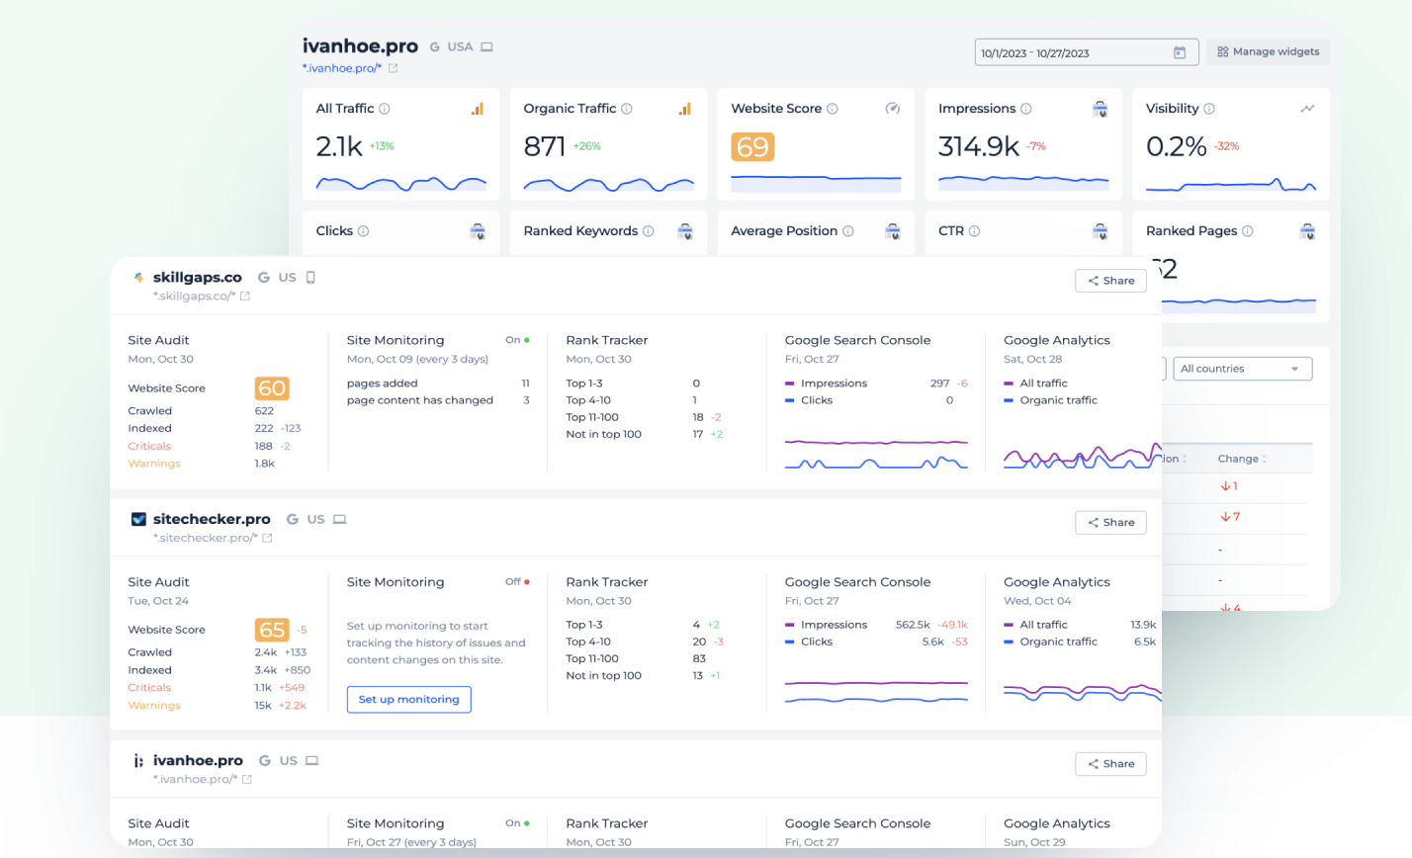Open sitechecker.pro Google Search Console heading
1412x858 pixels.
(x=857, y=582)
